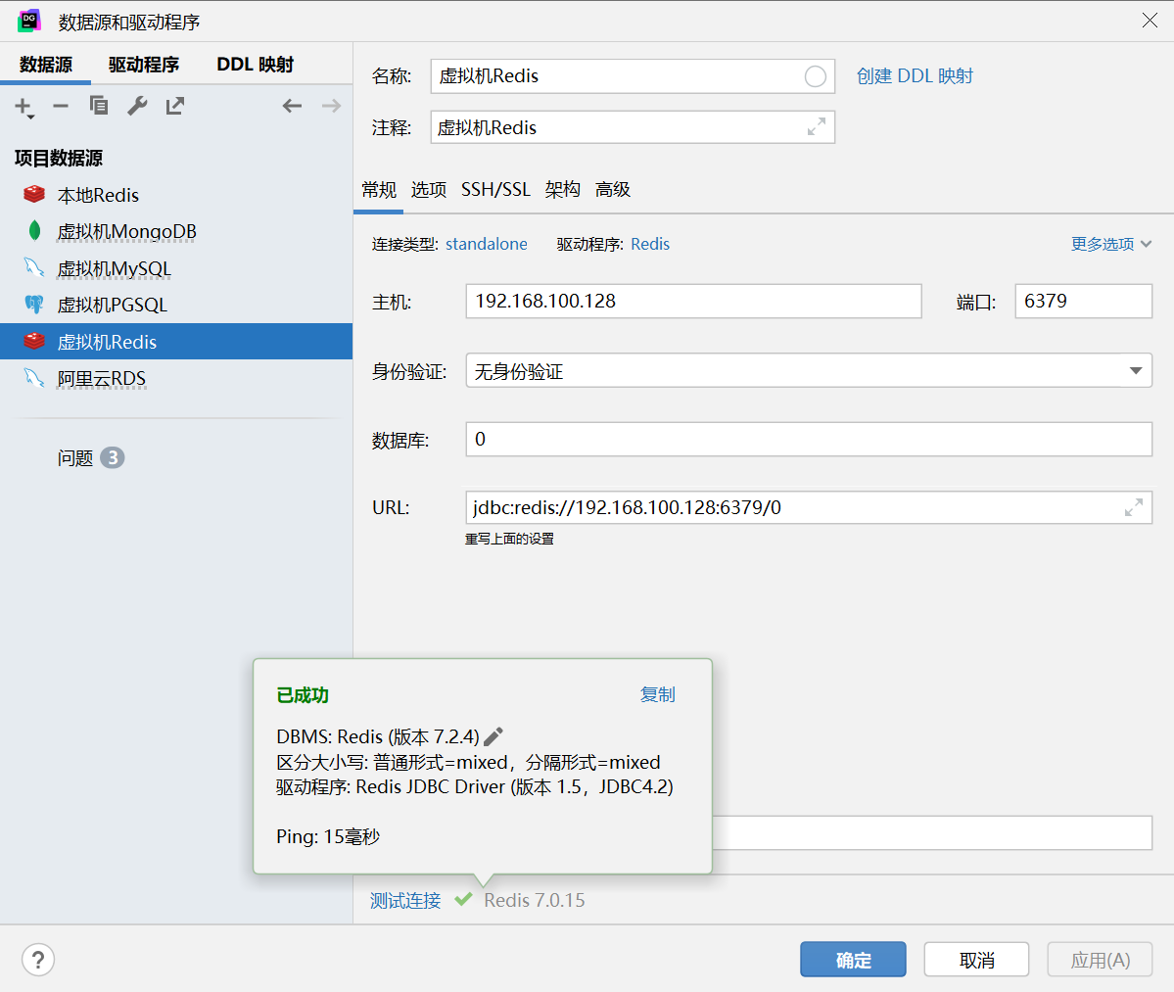Click the 确定 OK button
Viewport: 1174px width, 992px height.
point(853,960)
